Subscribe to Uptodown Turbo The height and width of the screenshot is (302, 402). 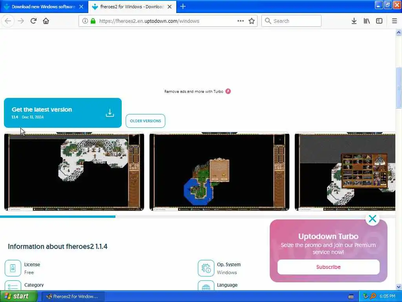click(329, 267)
